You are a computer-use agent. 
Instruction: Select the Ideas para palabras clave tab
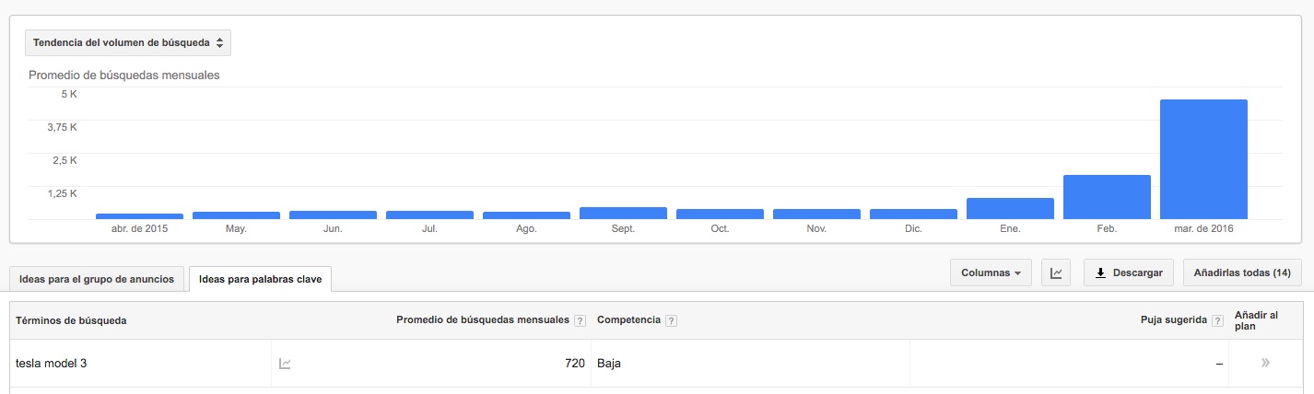click(261, 279)
